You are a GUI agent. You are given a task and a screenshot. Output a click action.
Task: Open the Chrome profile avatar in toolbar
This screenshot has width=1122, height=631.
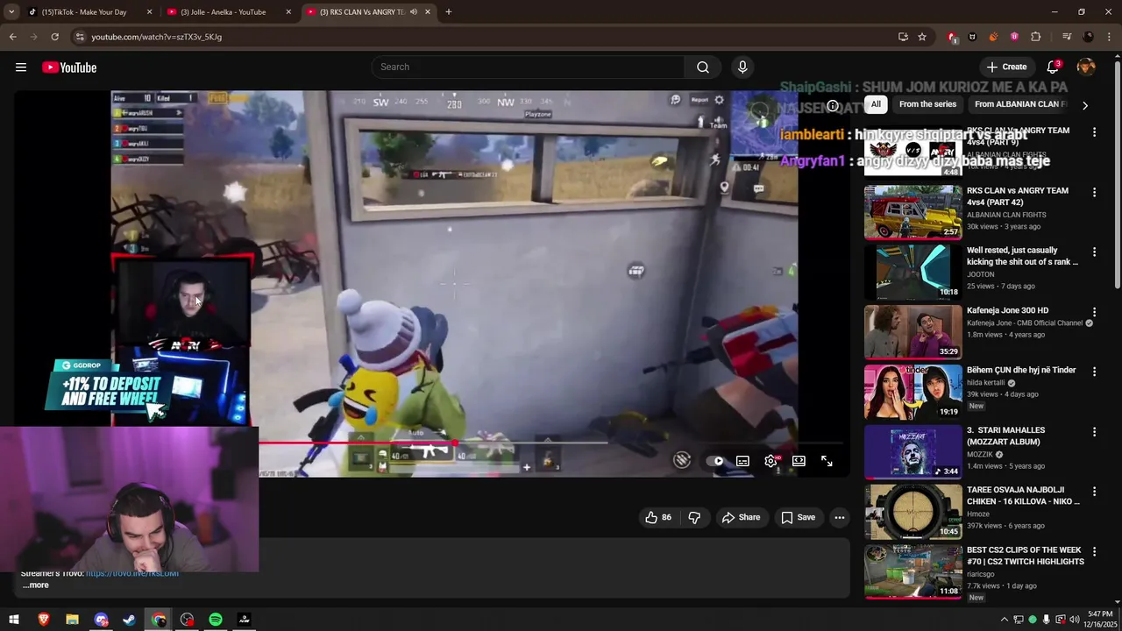click(x=1088, y=37)
